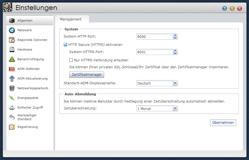Image resolution: width=249 pixels, height=160 pixels.
Task: Disable HTTP Secure (HTTPS) aktivieren checkbox
Action: point(65,45)
